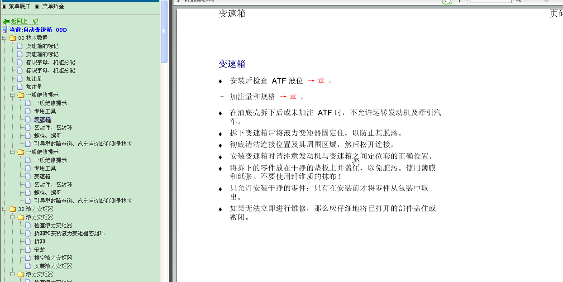Open 螺栓、螺母 page icon in first group
This screenshot has height=282, width=563.
pos(28,136)
